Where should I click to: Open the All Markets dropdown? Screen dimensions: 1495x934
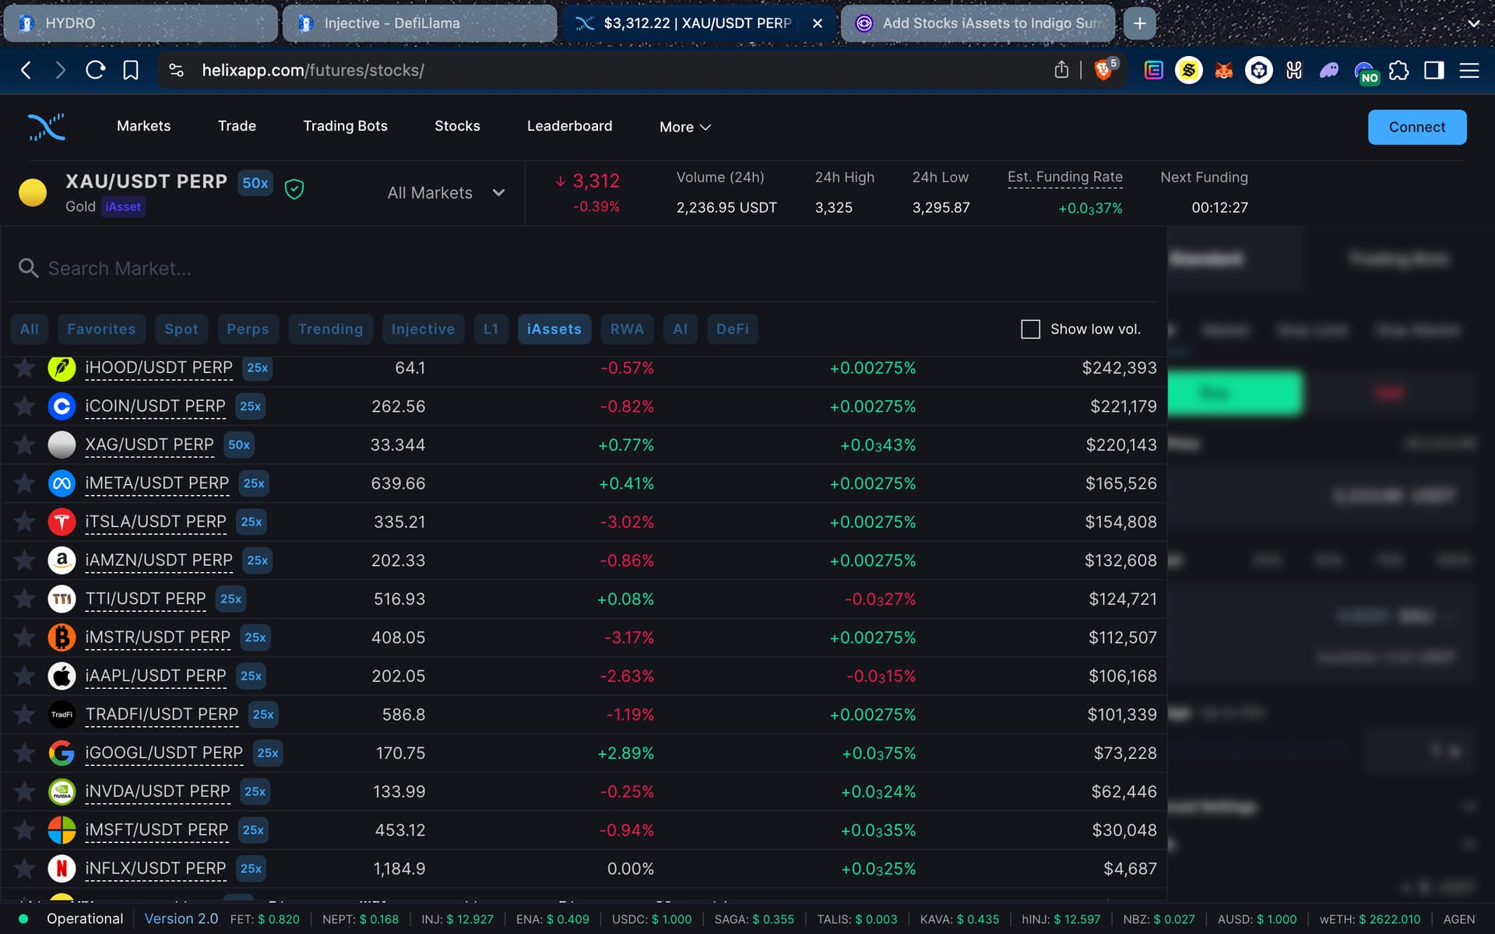pos(446,193)
